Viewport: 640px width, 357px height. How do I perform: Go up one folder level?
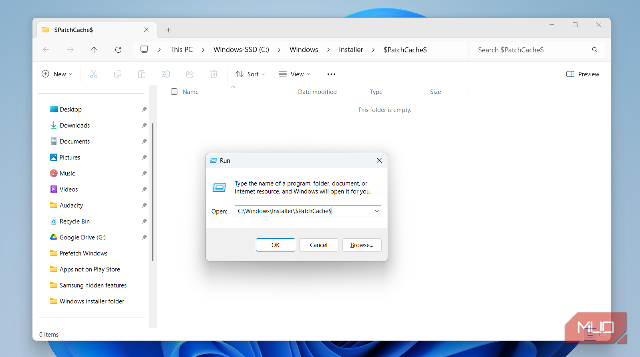click(x=94, y=50)
